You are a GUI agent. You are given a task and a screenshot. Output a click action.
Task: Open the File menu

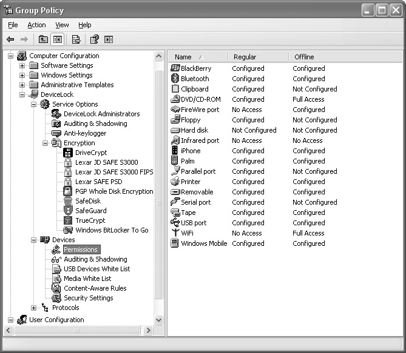click(13, 25)
